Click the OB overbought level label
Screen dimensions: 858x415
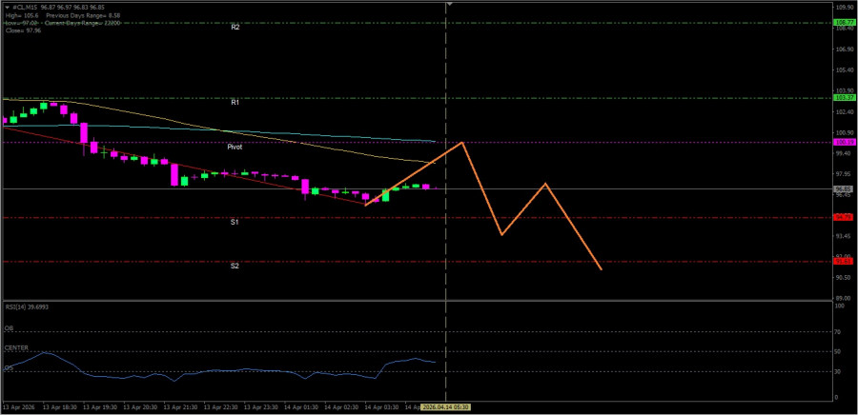(x=9, y=328)
